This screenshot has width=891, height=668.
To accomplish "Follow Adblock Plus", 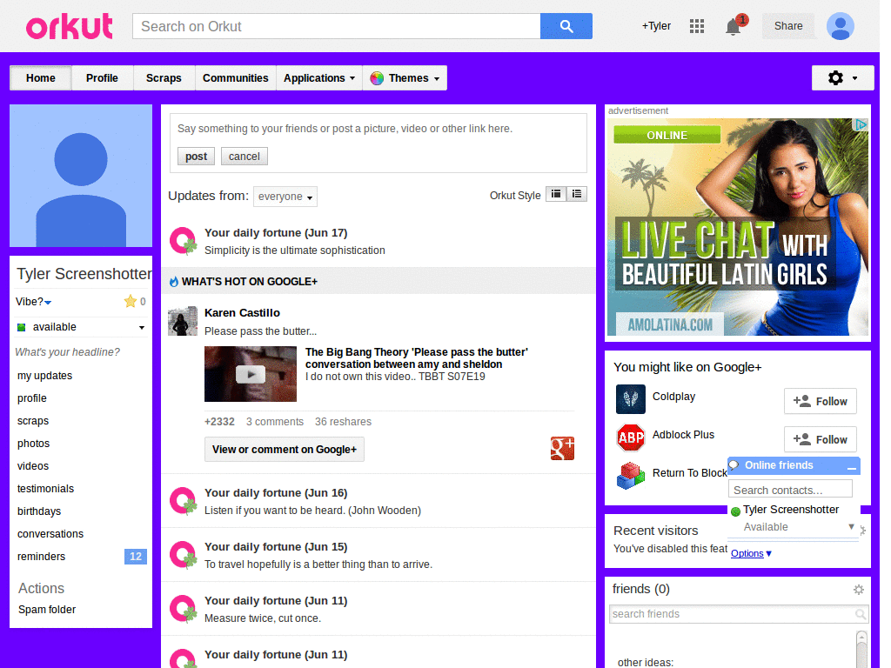I will 820,439.
